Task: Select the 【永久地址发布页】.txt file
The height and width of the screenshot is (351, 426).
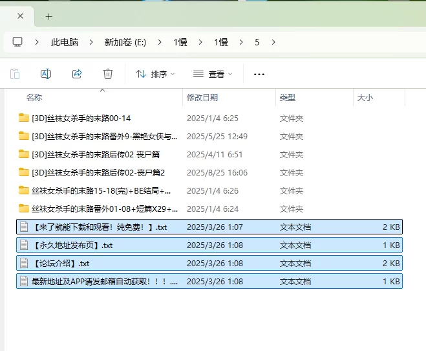Action: tap(209, 245)
